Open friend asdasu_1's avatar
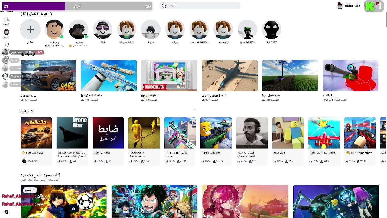 pos(223,29)
